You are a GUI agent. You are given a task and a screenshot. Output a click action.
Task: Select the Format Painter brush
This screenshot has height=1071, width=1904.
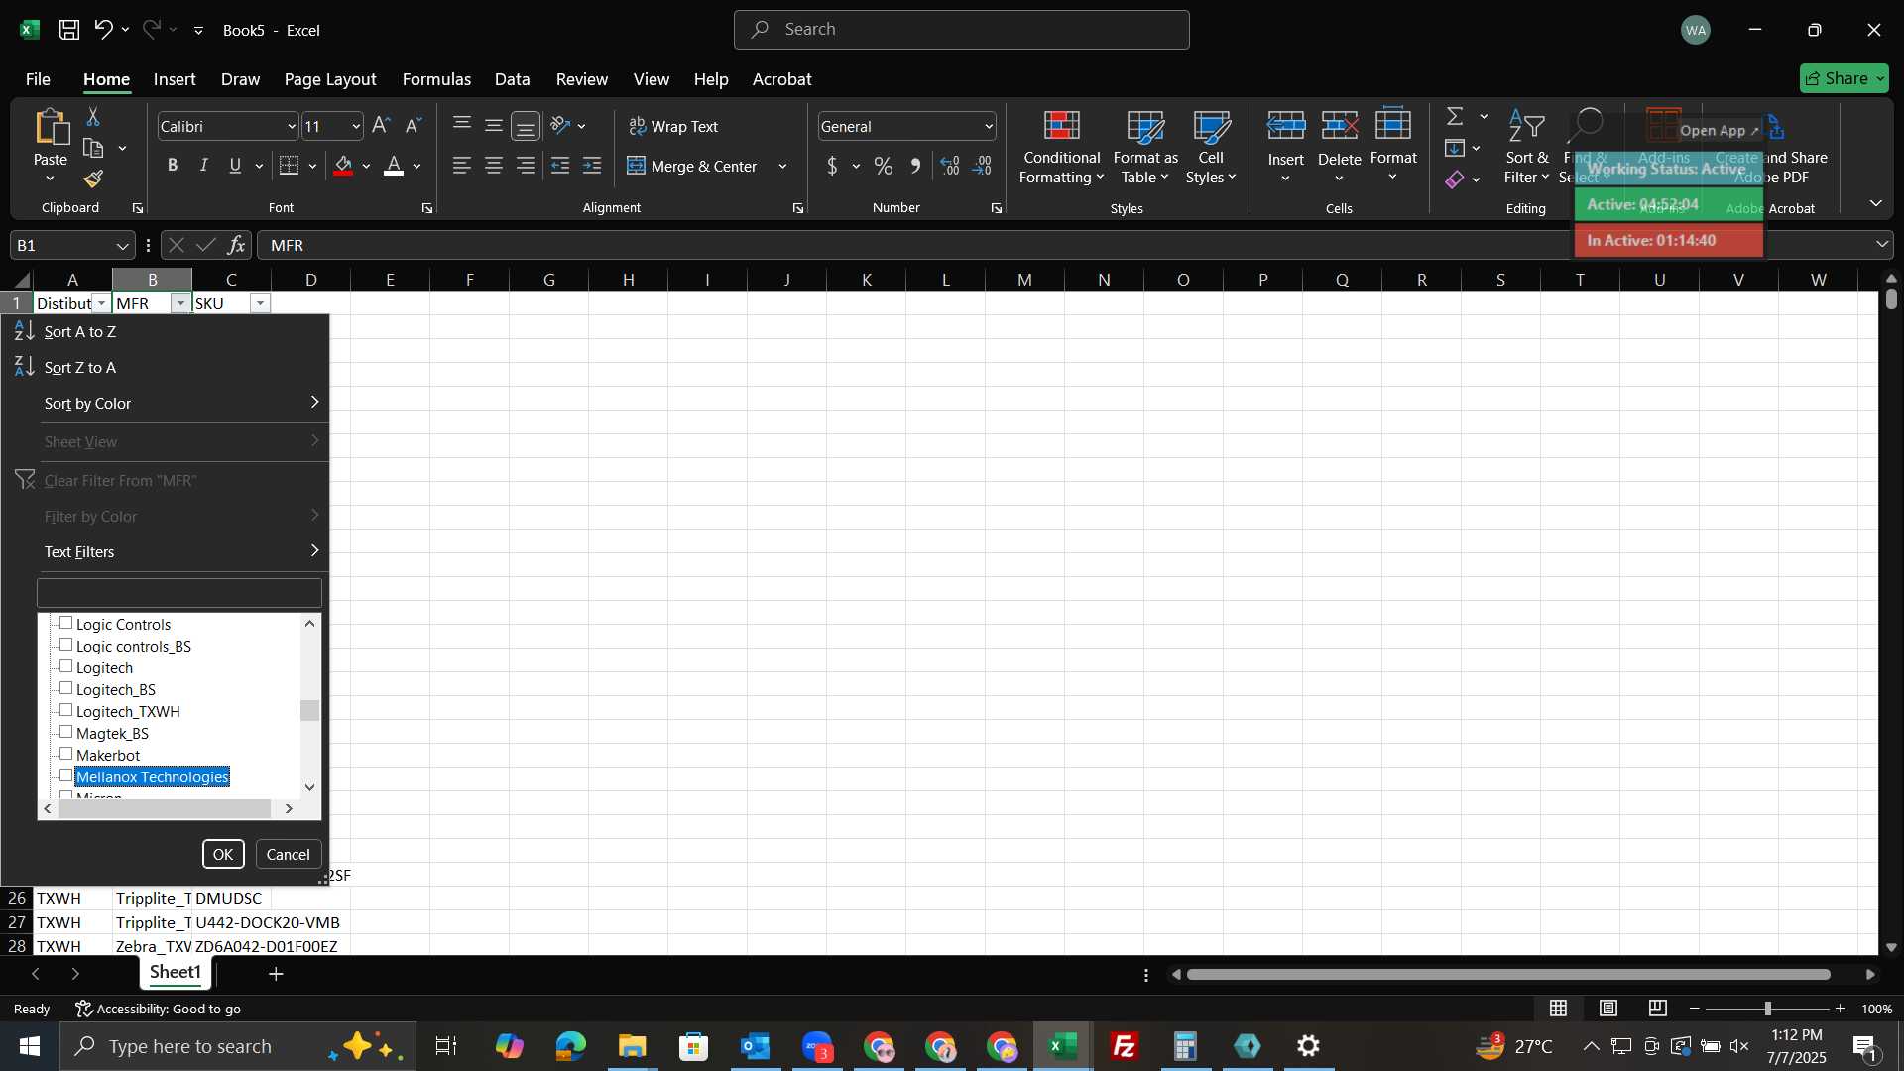93,179
